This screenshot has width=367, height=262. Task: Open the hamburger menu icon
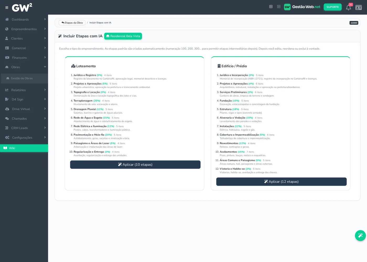click(7, 8)
